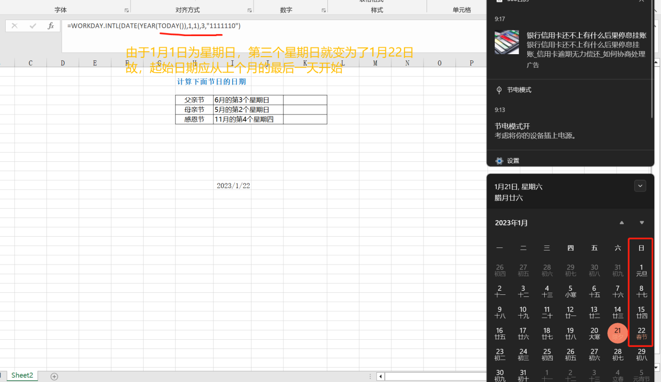
Task: Select January 18 in calendar
Action: tap(547, 334)
